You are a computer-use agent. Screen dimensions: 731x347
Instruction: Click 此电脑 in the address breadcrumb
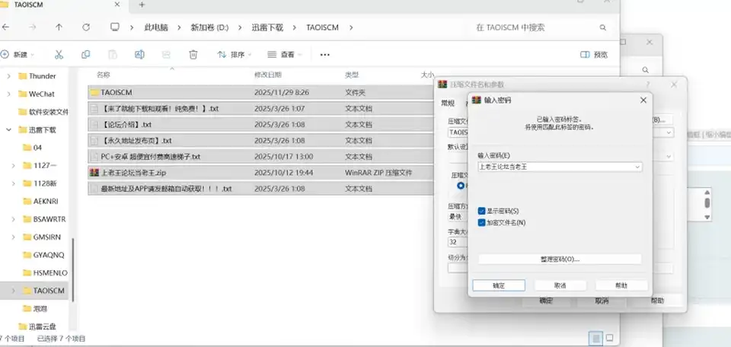(x=156, y=27)
